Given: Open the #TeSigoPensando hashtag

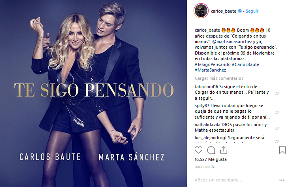Looking at the screenshot, I should pos(213,64).
